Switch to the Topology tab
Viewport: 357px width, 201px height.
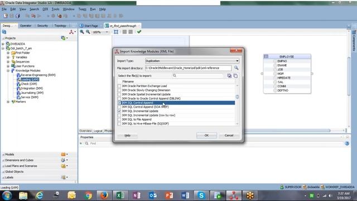[x=60, y=26]
